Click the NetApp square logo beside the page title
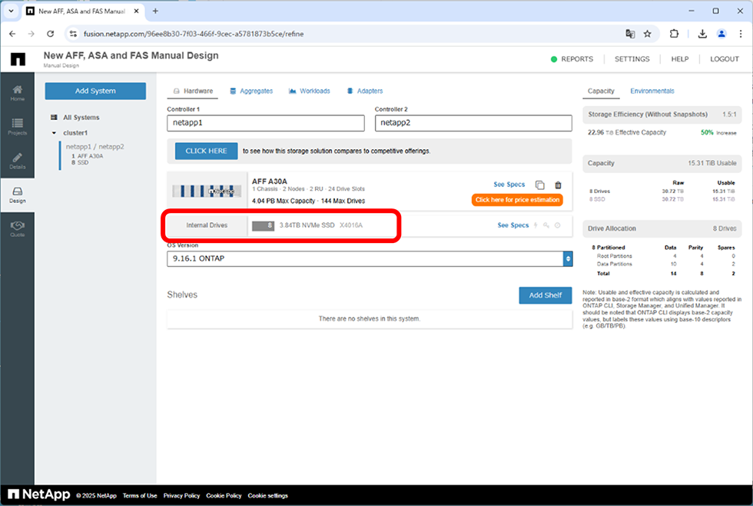 click(x=18, y=59)
